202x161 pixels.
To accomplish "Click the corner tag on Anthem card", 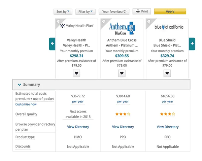I will click(104, 22).
